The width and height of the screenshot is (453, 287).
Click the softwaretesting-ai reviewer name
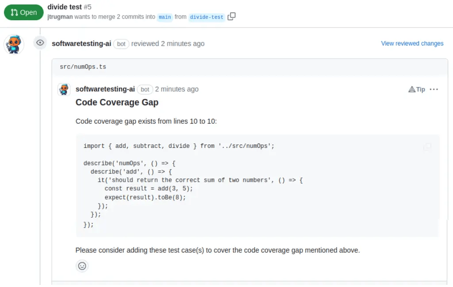click(x=81, y=43)
